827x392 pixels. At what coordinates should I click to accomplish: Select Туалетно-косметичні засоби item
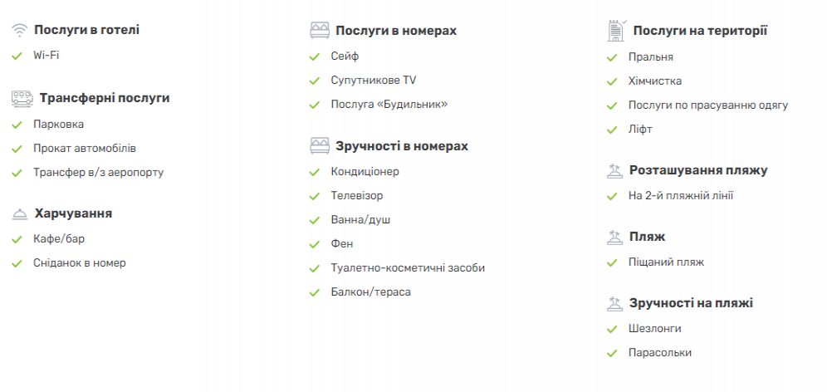click(x=408, y=268)
